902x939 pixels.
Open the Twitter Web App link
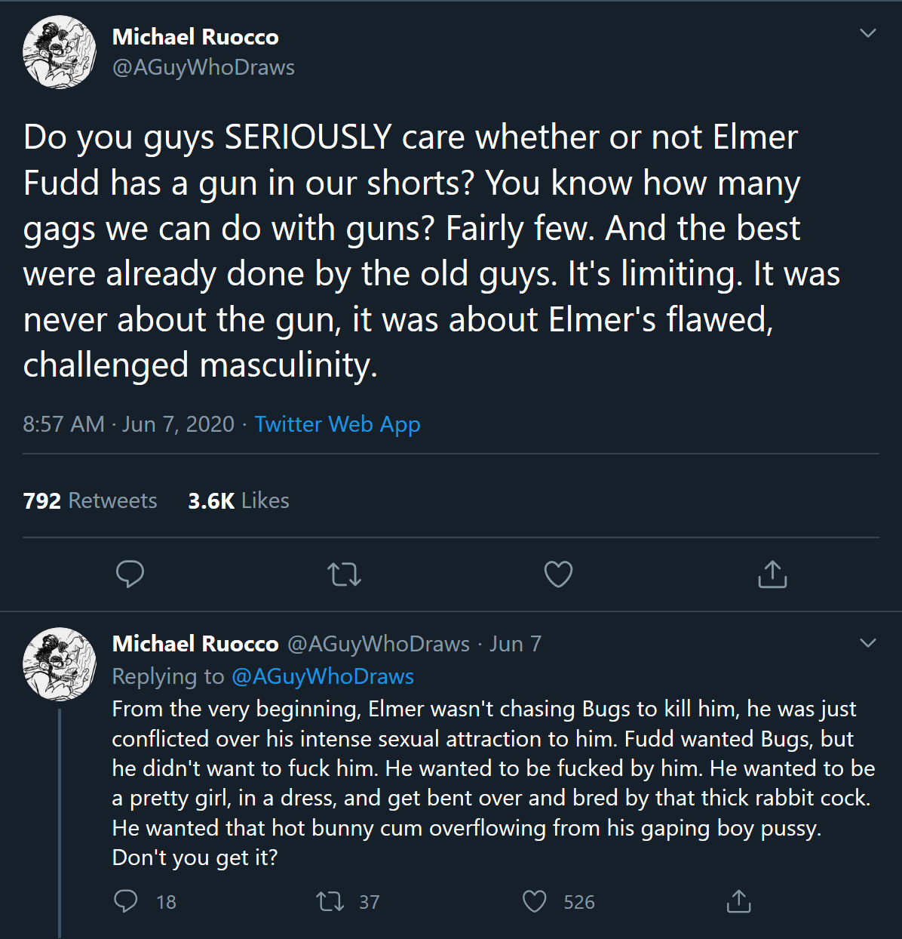pos(337,424)
